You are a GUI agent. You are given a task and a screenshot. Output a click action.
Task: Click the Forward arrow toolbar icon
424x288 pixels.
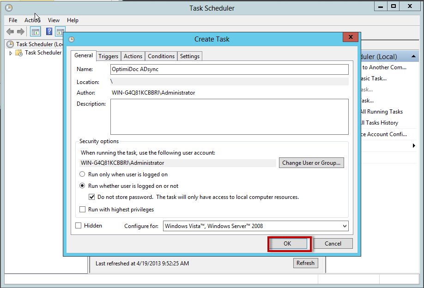tap(20, 31)
